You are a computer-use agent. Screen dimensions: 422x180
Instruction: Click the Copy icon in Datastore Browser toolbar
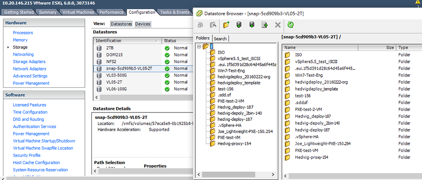pos(200,25)
